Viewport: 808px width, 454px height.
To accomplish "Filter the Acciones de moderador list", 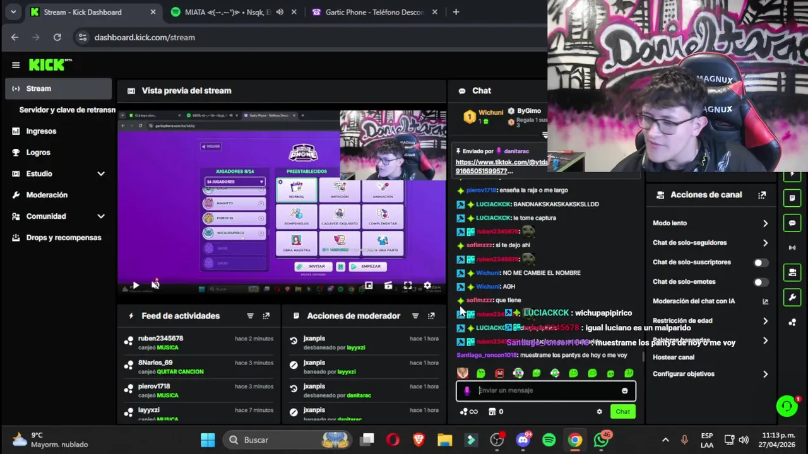I will tap(415, 316).
